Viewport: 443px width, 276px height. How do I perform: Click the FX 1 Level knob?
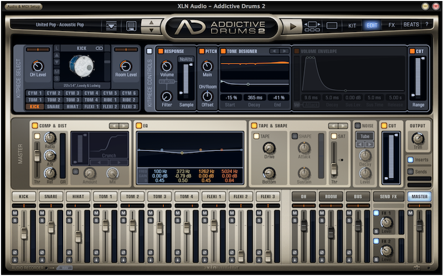[386, 223]
